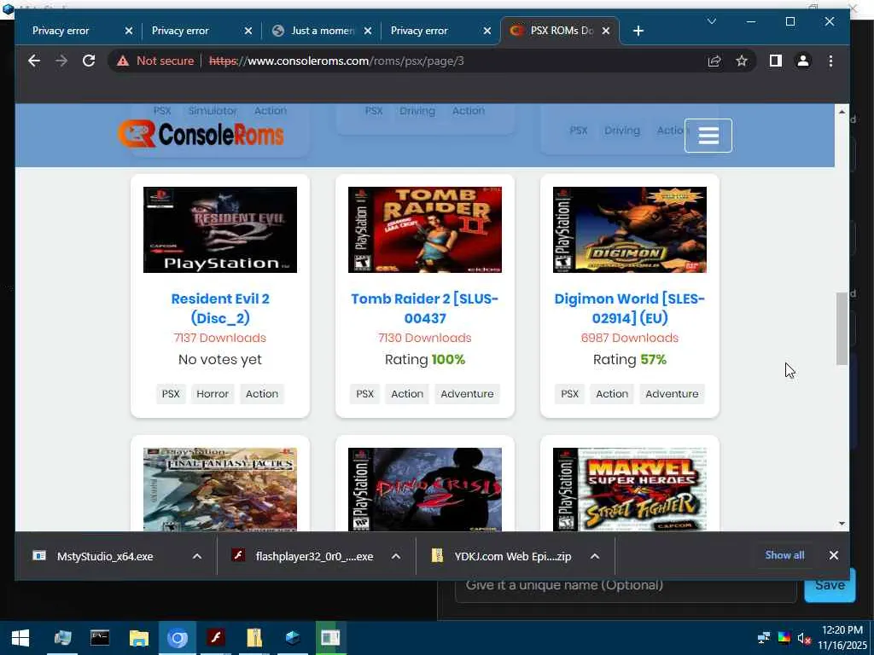Click Chrome icon in the taskbar

coord(178,638)
